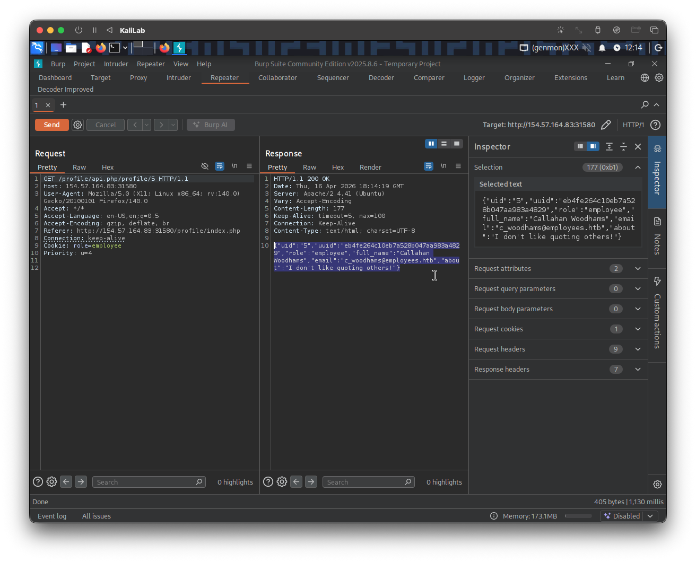Screen dimensions: 696x562
Task: Go to next response search match
Action: [x=311, y=482]
